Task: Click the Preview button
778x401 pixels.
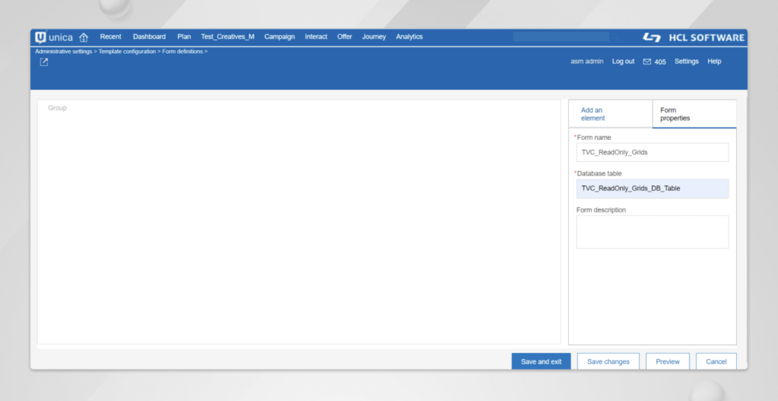Action: [668, 362]
